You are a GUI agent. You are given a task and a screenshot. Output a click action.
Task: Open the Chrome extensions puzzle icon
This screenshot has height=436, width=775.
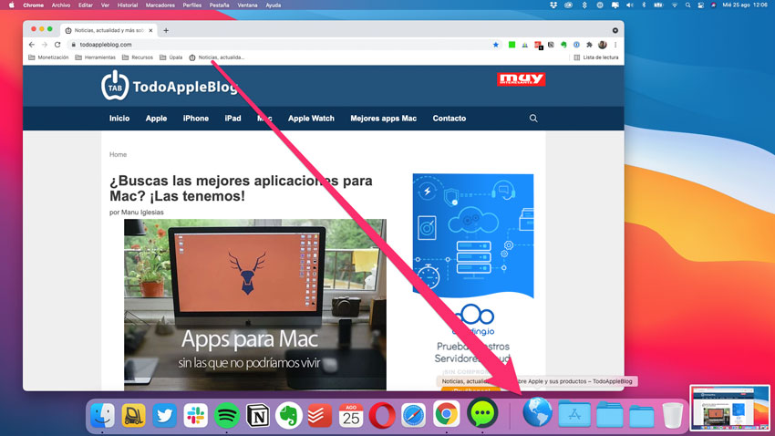(589, 45)
